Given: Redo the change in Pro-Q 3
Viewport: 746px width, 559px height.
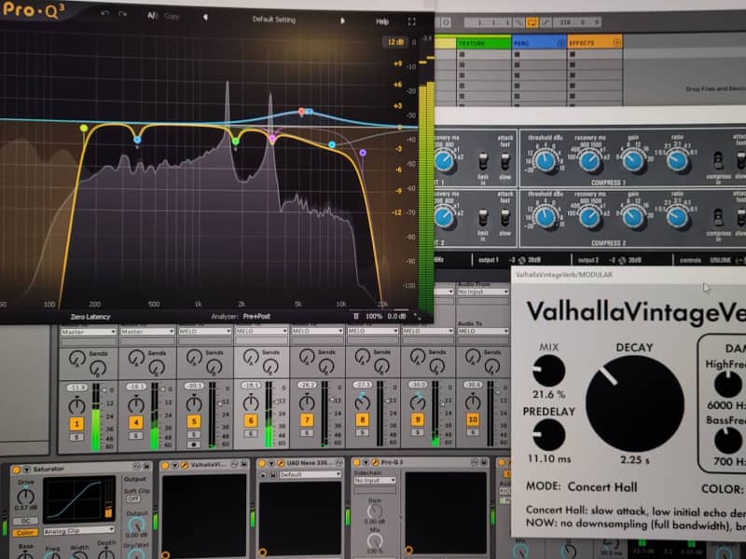Looking at the screenshot, I should (x=123, y=14).
